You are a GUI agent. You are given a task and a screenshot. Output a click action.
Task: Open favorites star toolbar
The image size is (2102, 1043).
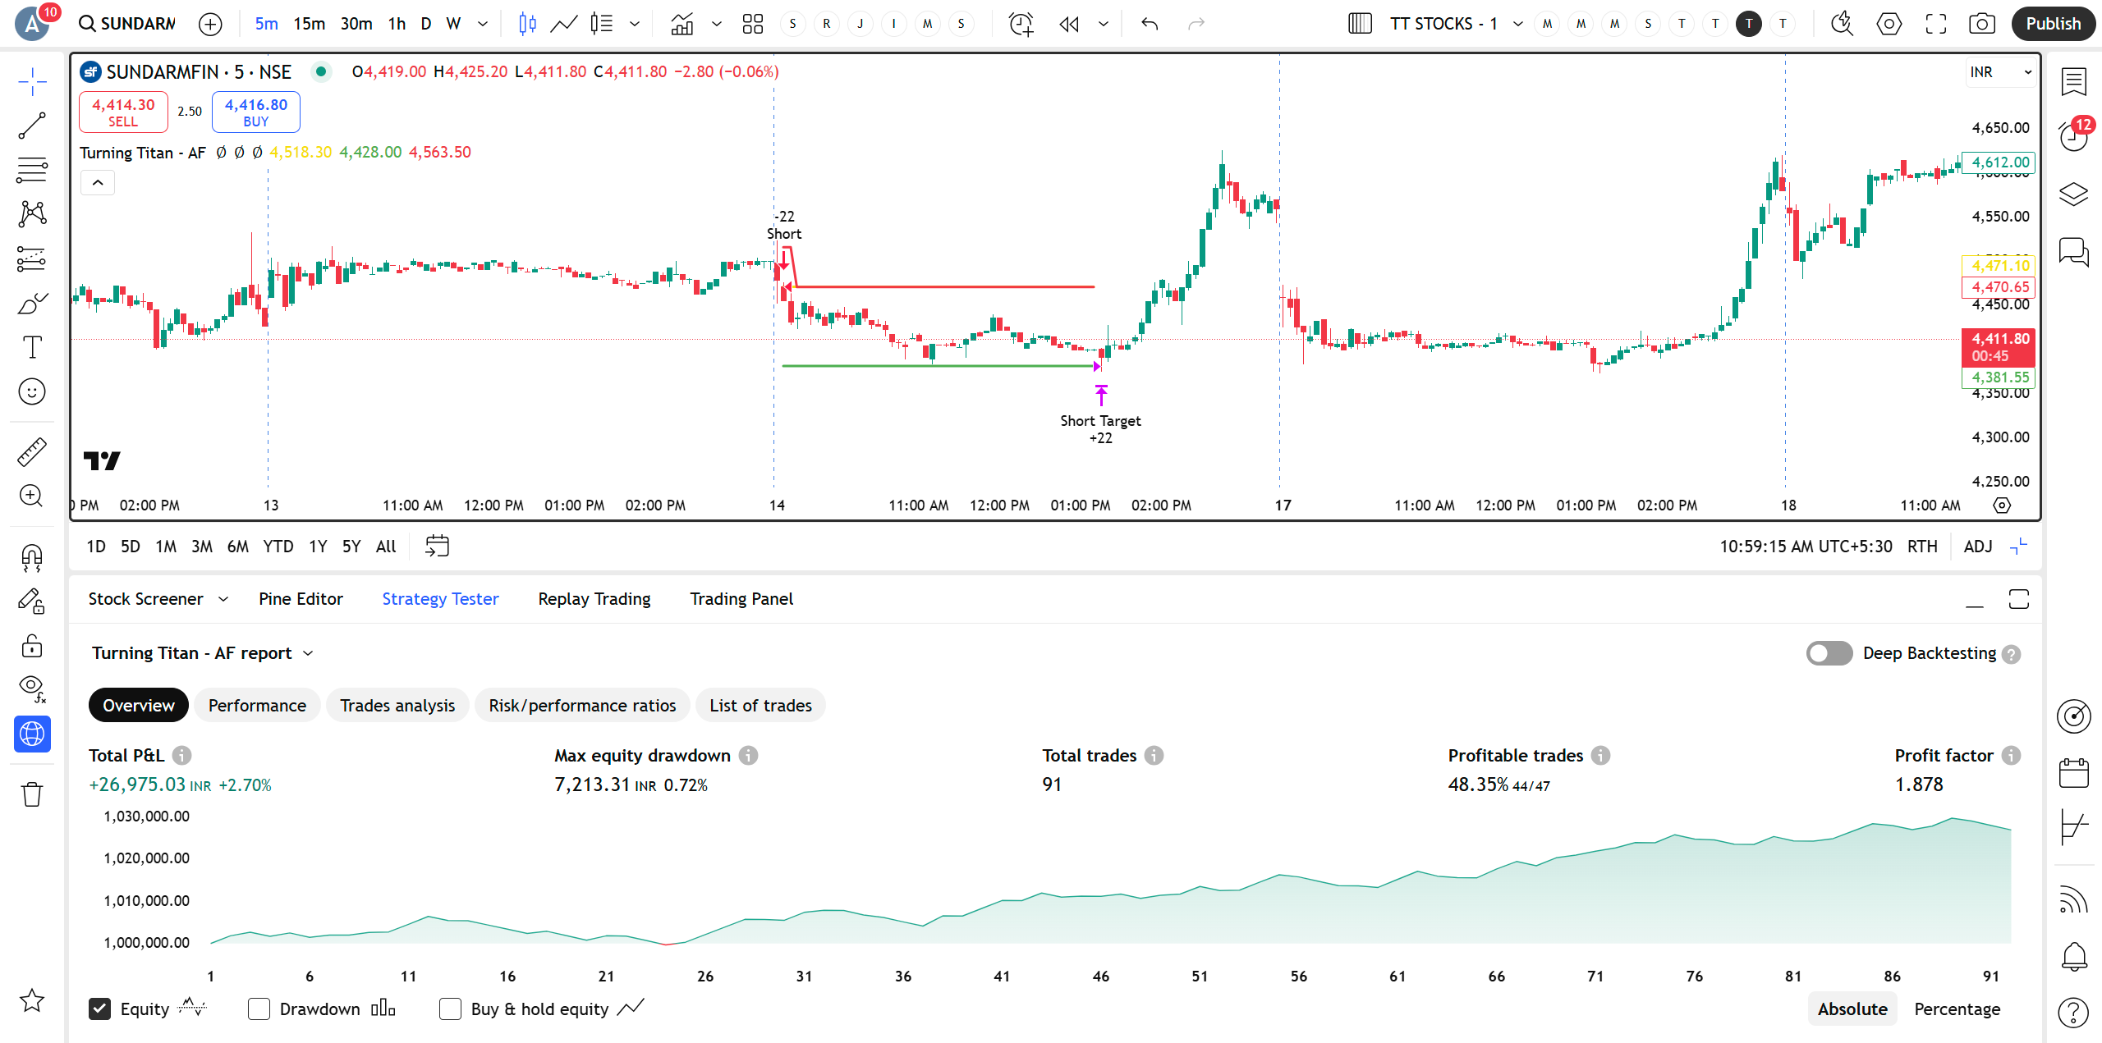(32, 1000)
